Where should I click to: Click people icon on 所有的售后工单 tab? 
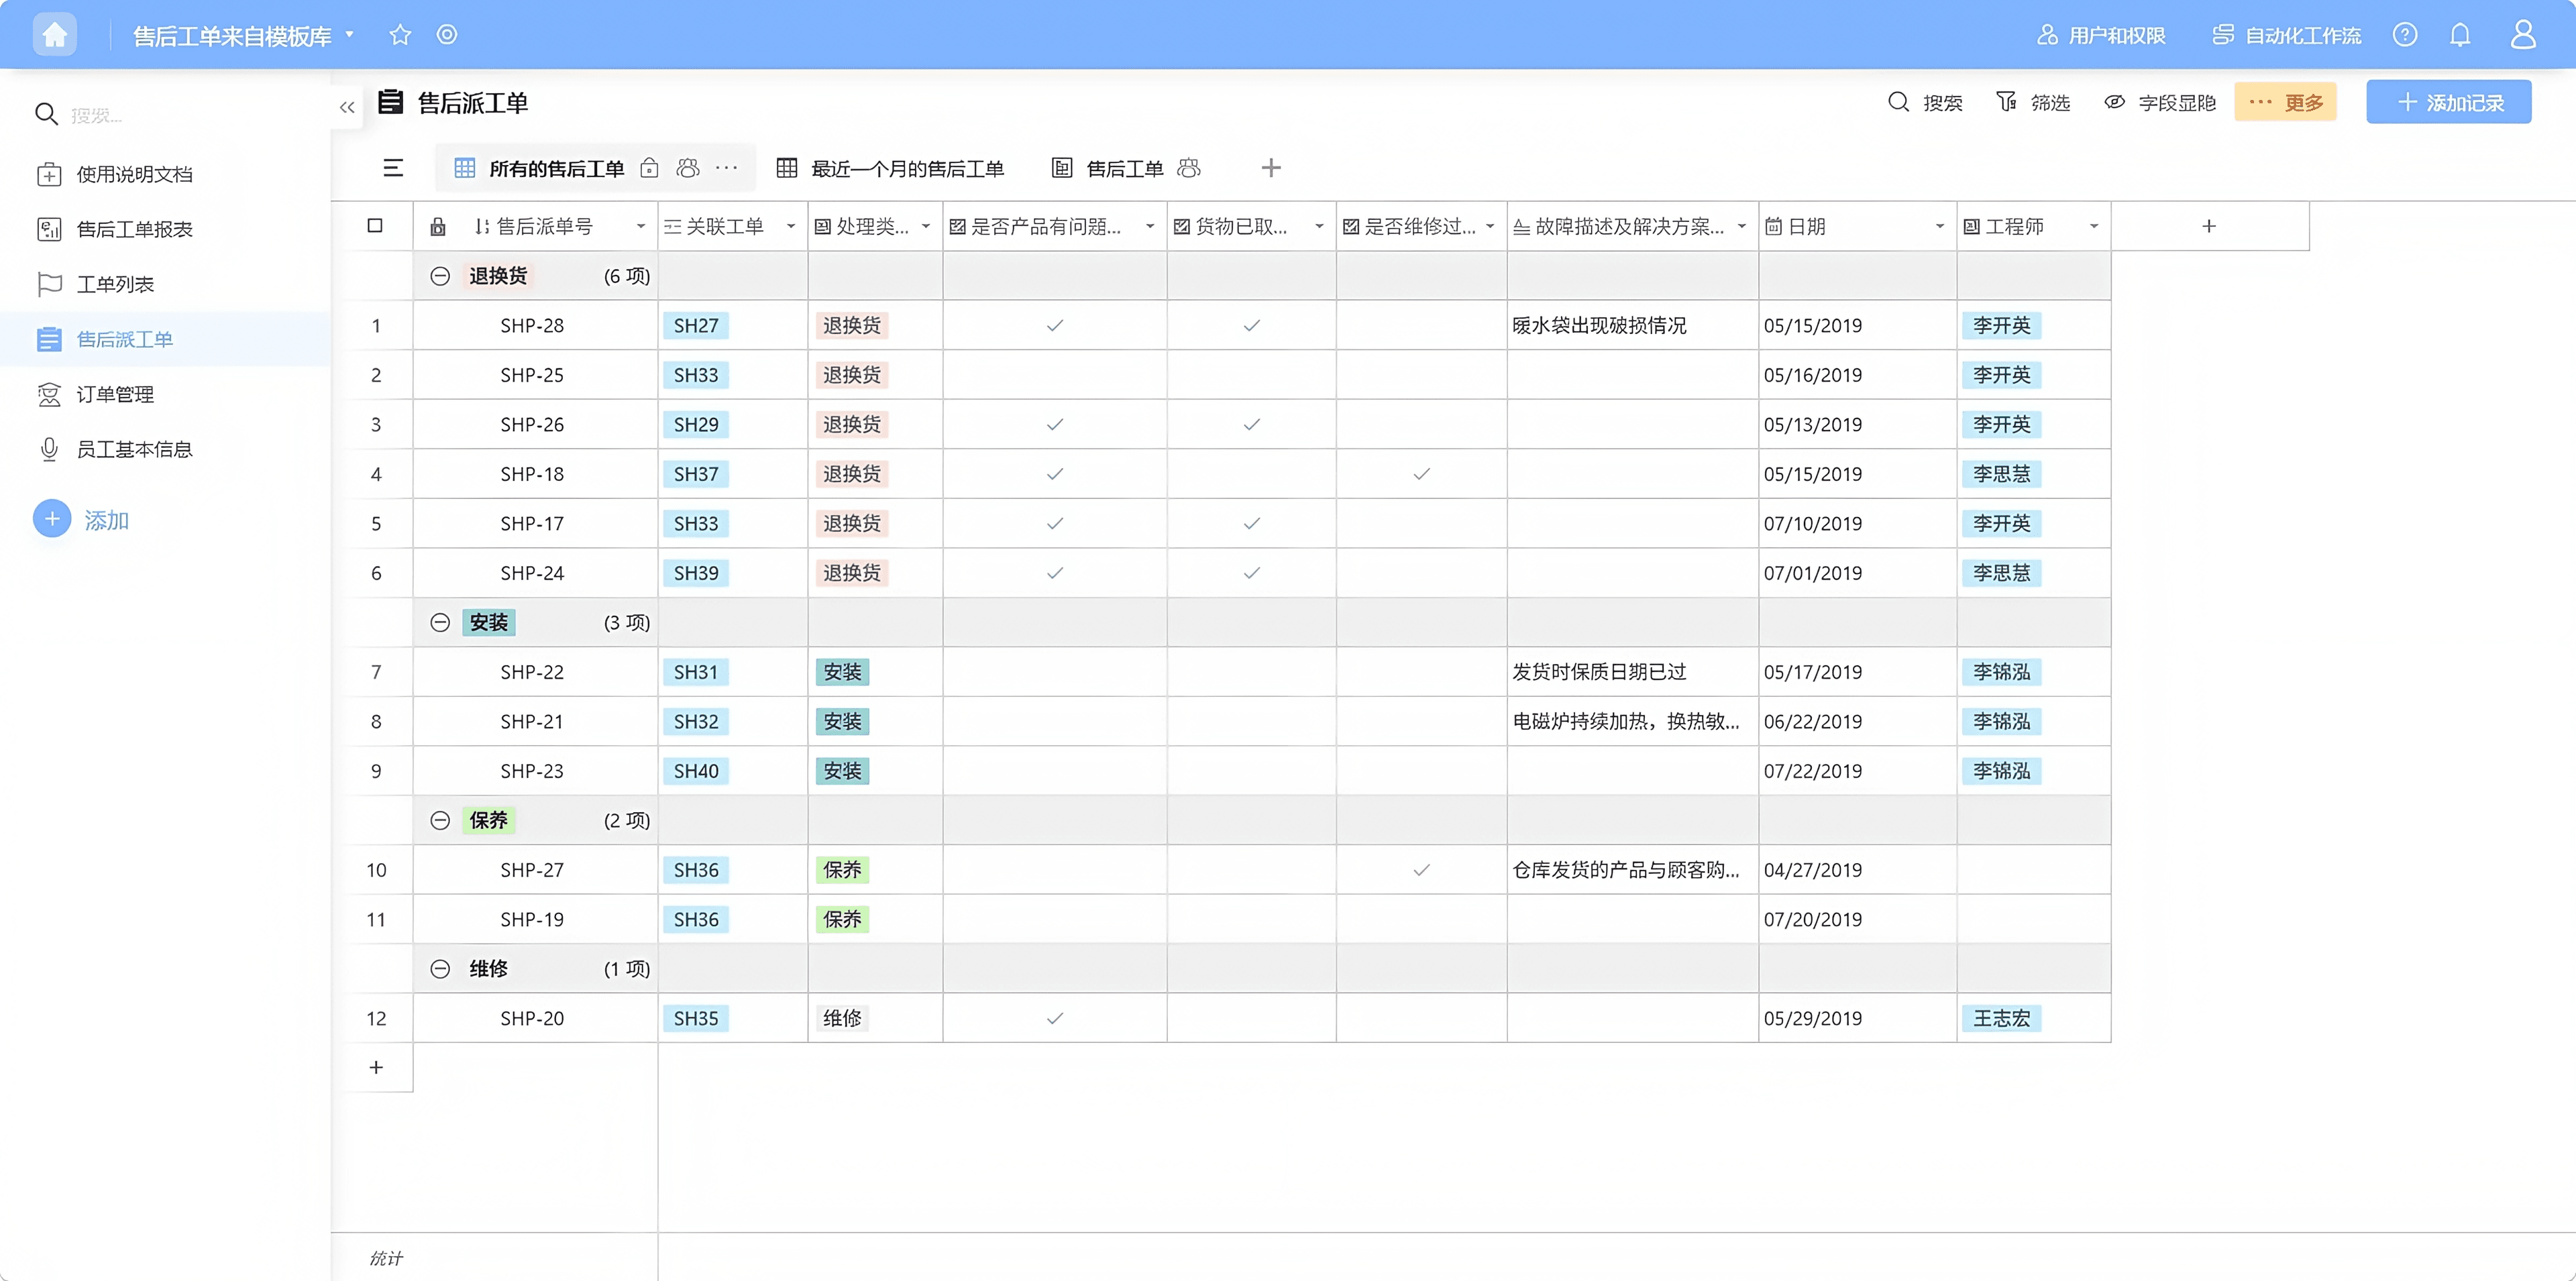click(688, 168)
